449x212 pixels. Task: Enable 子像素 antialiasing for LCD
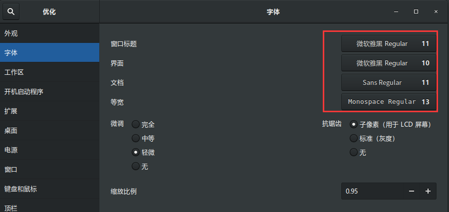[354, 124]
